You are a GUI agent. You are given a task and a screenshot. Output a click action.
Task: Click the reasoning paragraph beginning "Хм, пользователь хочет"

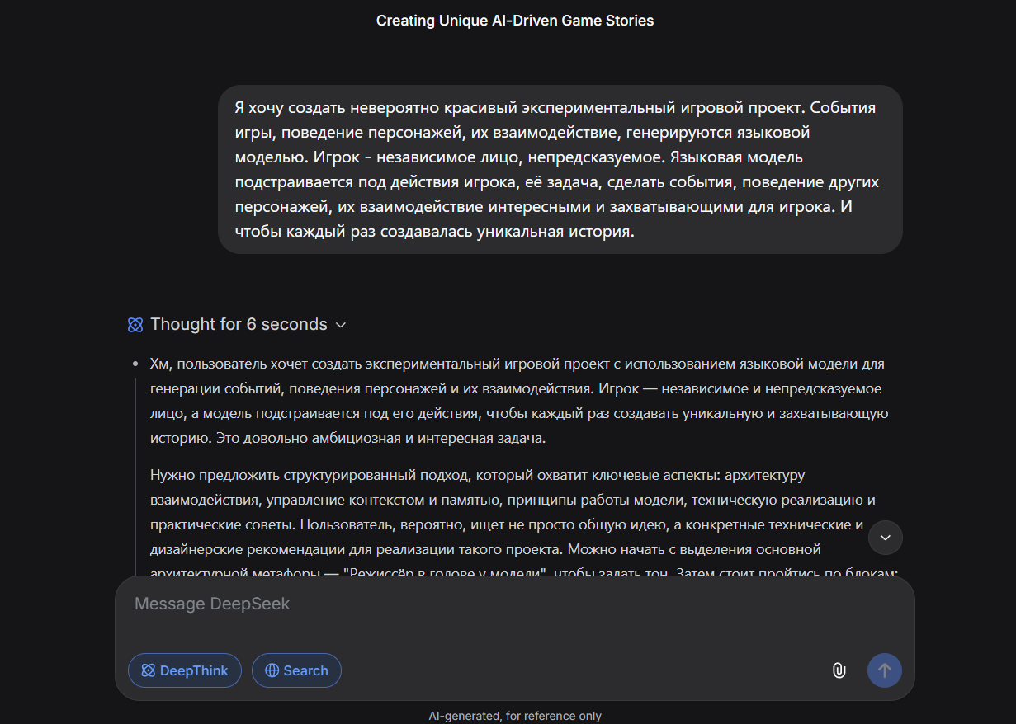pos(519,401)
